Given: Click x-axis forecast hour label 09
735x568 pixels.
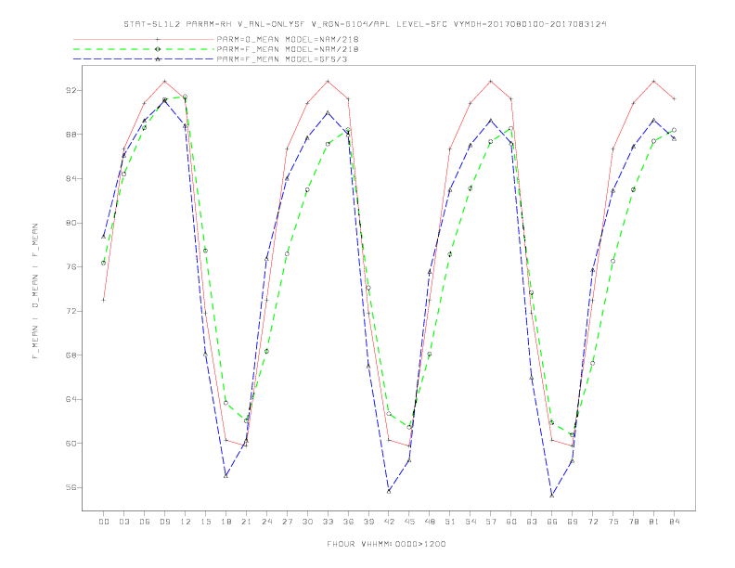Looking at the screenshot, I should [164, 522].
